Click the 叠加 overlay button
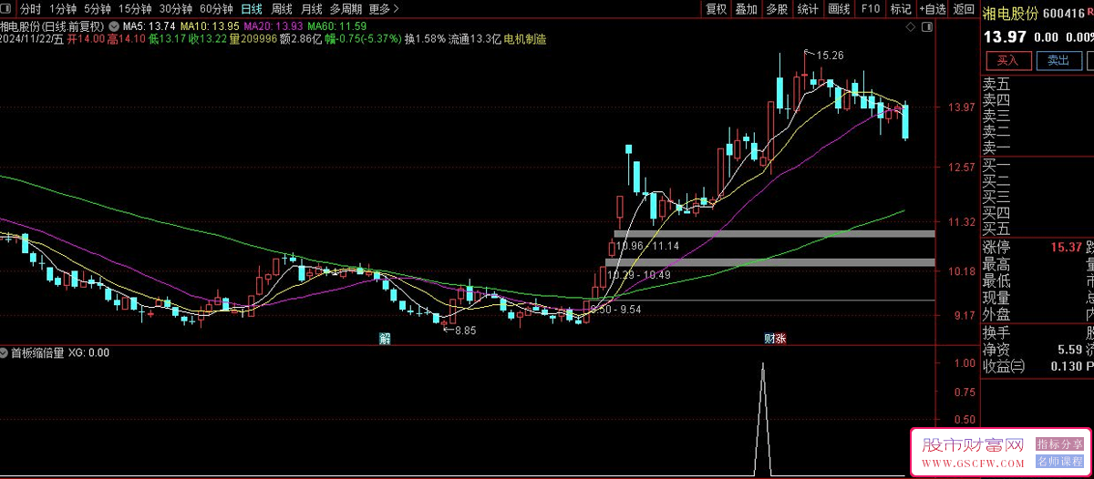Image resolution: width=1094 pixels, height=479 pixels. pyautogui.click(x=746, y=9)
